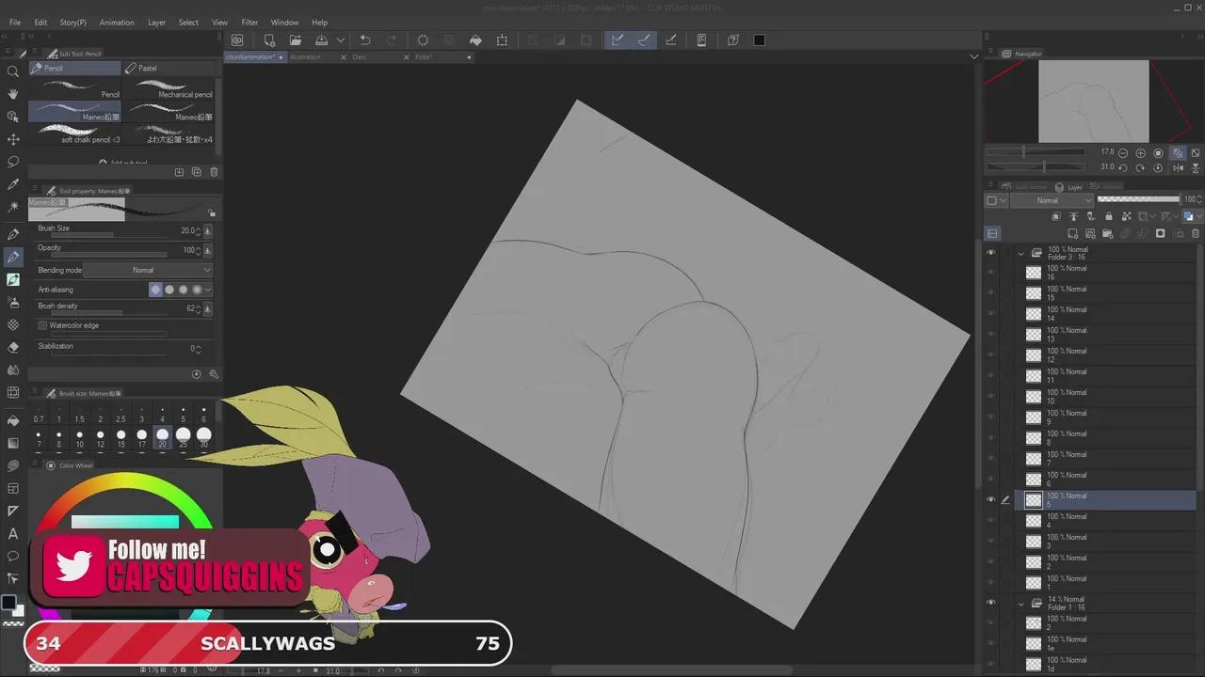Toggle visibility of layer 5
This screenshot has height=677, width=1205.
click(x=990, y=500)
